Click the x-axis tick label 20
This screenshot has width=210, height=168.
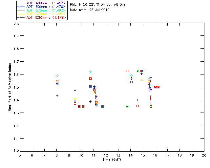click(x=204, y=155)
